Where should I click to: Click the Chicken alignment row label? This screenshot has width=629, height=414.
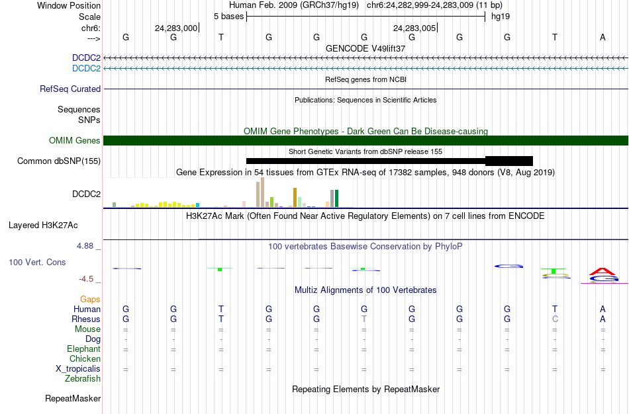(x=85, y=358)
